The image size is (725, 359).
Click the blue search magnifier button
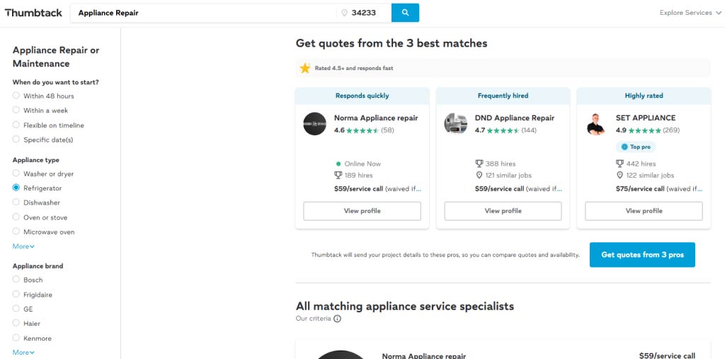(x=405, y=13)
